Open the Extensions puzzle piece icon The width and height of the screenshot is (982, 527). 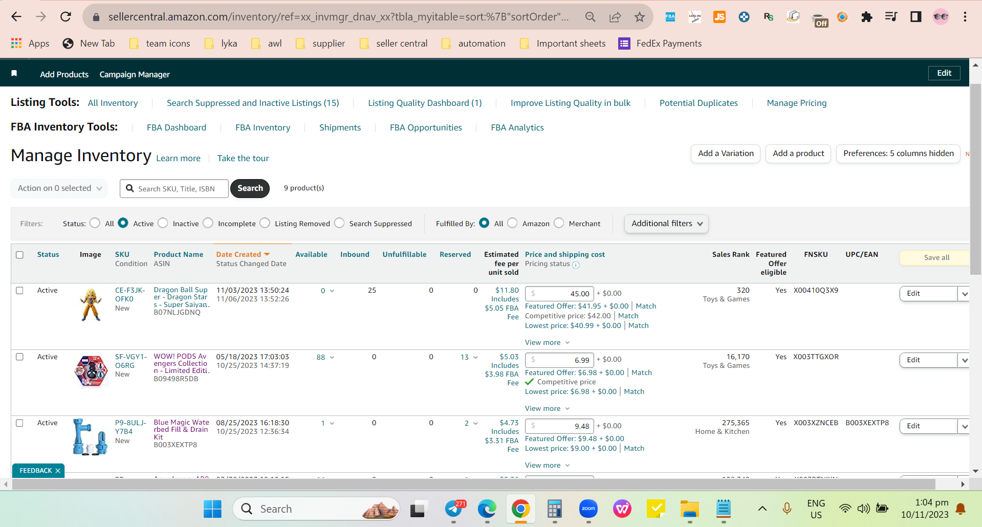(867, 17)
